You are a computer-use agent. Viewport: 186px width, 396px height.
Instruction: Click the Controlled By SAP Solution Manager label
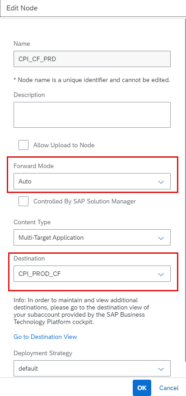84,201
